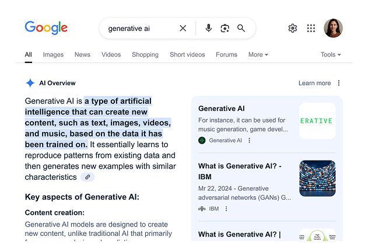Image resolution: width=368 pixels, height=251 pixels.
Task: Open the Tools dropdown
Action: (330, 55)
